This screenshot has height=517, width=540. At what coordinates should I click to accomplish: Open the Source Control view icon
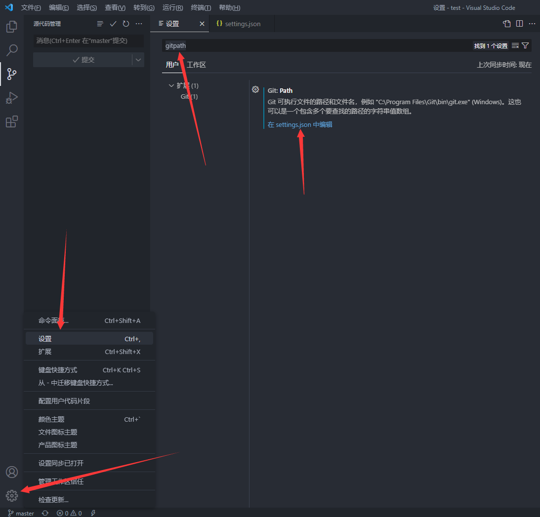click(12, 74)
